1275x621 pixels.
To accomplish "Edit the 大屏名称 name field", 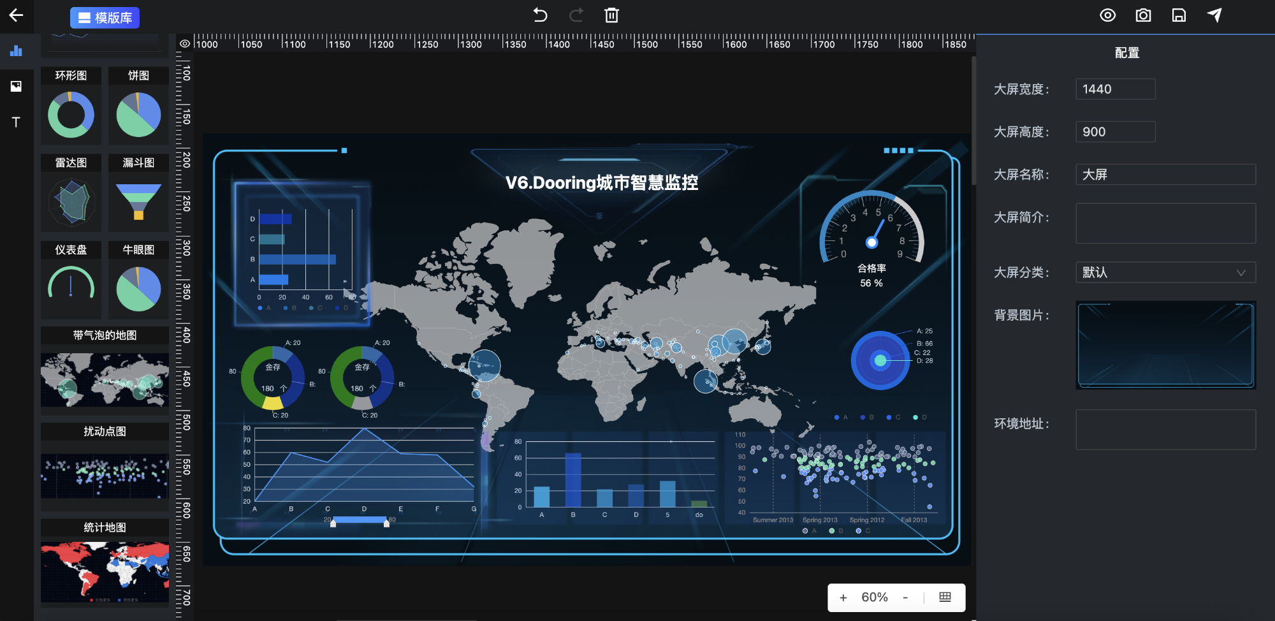I will coord(1165,175).
